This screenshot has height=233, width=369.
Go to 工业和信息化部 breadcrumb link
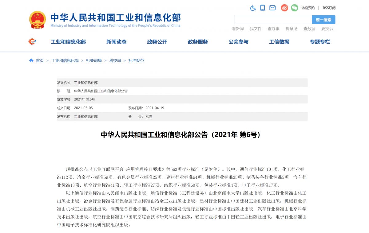point(65,61)
